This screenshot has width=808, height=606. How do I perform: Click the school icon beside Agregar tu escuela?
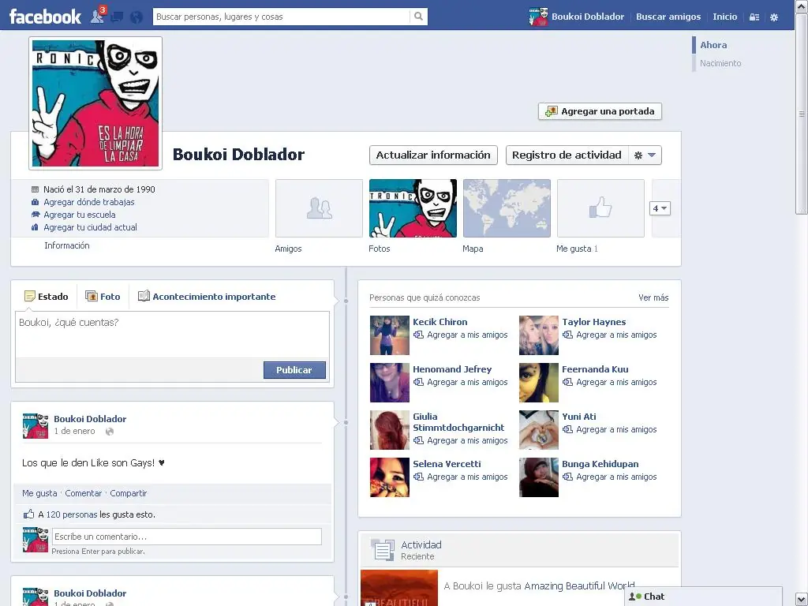pyautogui.click(x=35, y=215)
